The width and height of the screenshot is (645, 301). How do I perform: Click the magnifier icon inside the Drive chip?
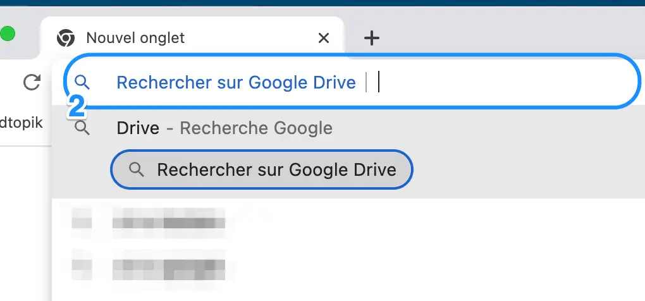tap(137, 169)
